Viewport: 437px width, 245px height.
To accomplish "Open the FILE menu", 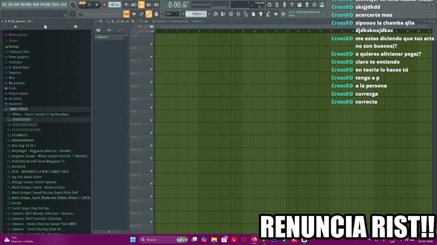I will (4, 4).
